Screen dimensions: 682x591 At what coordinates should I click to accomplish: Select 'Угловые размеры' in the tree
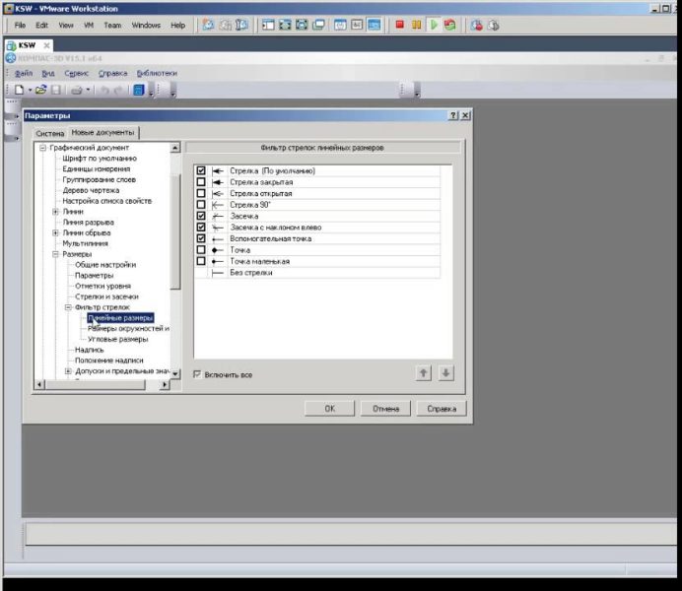click(x=118, y=339)
